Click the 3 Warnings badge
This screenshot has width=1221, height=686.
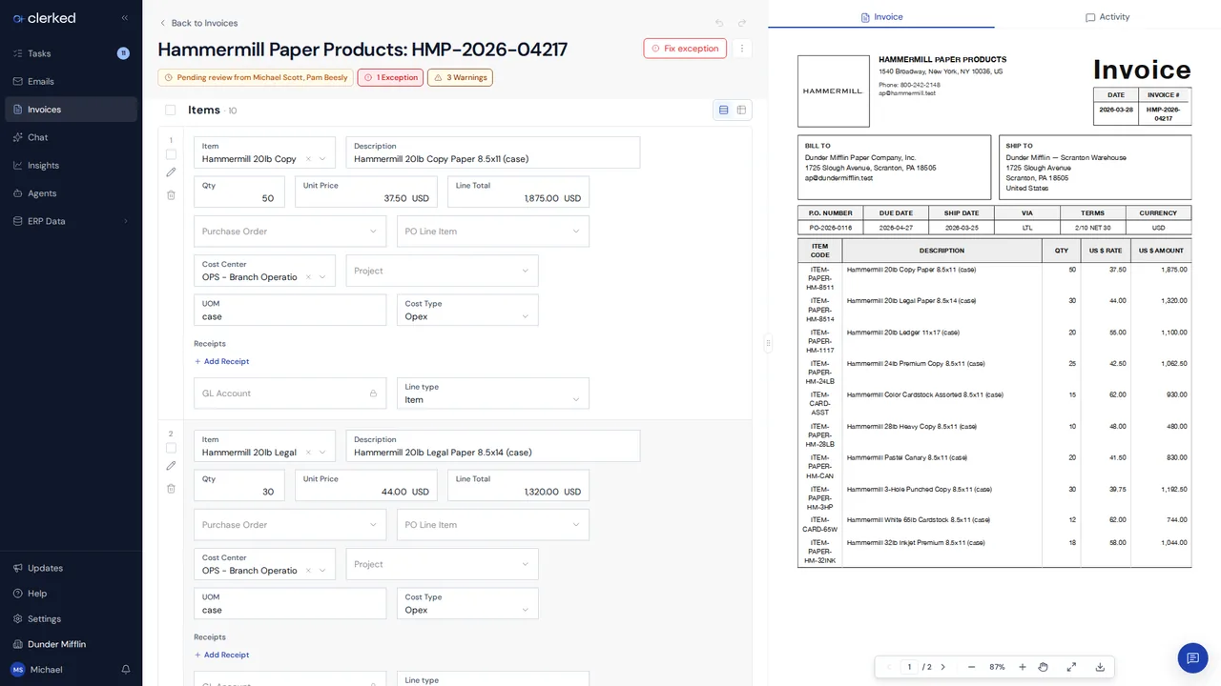460,77
